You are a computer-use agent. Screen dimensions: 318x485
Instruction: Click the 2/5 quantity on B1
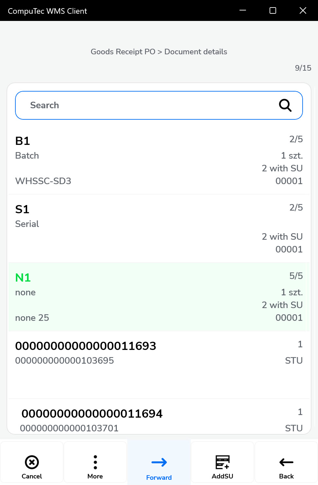pos(296,139)
